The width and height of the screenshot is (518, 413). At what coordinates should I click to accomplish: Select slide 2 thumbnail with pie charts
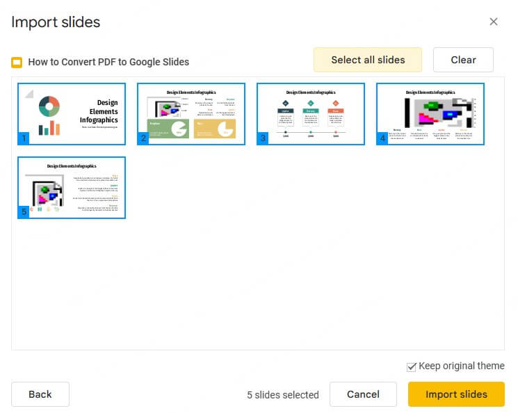(x=191, y=113)
